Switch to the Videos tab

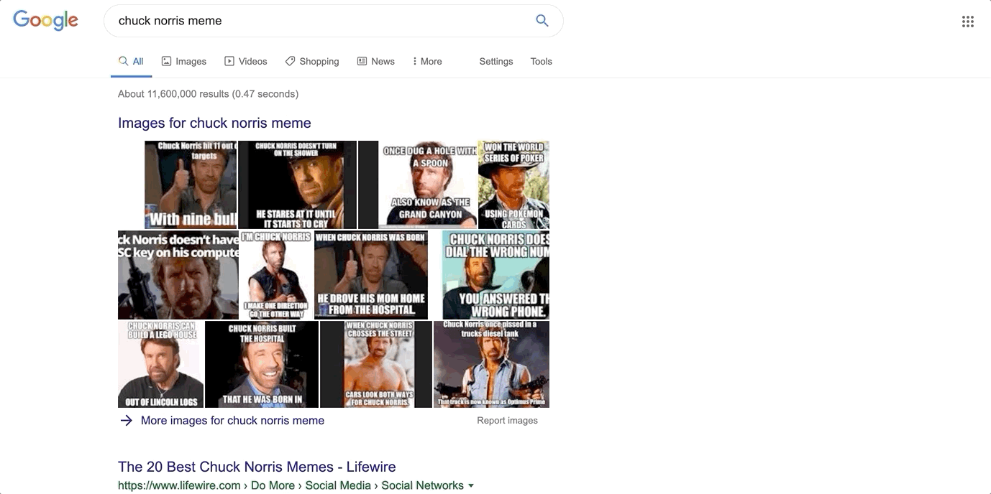(246, 62)
